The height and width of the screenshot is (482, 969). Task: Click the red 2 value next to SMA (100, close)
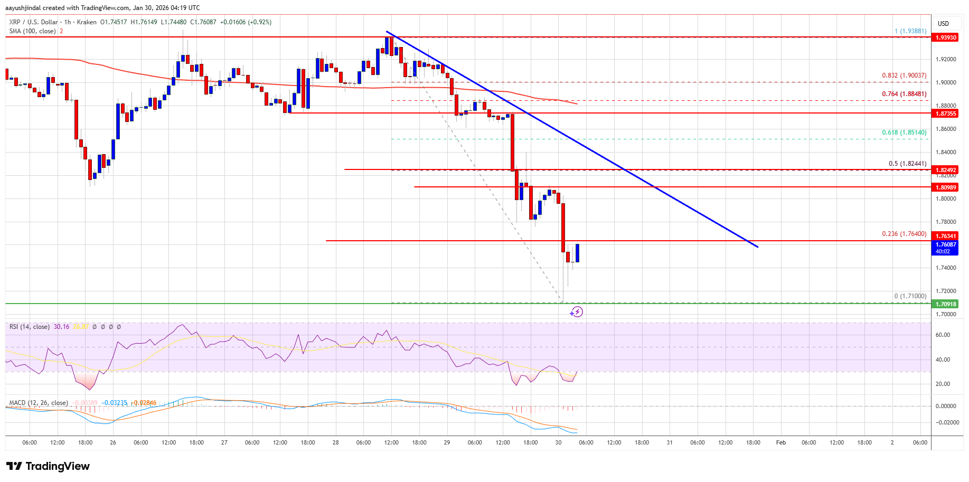(x=62, y=31)
